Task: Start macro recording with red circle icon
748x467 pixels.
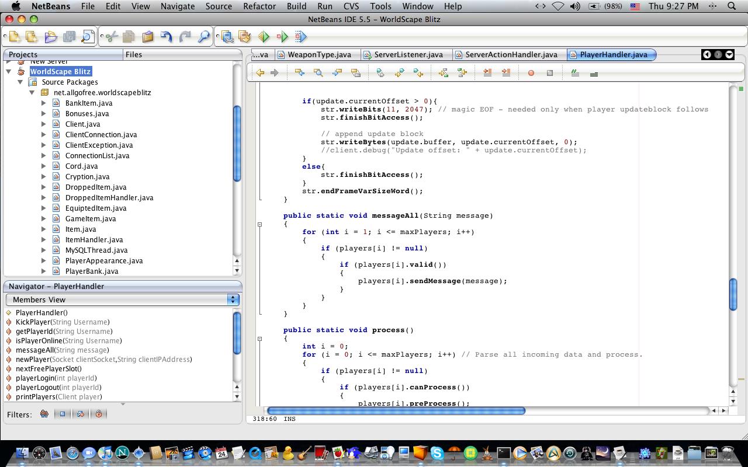Action: [531, 73]
